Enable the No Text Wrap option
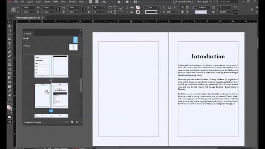This screenshot has width=265, height=149. 182,7
